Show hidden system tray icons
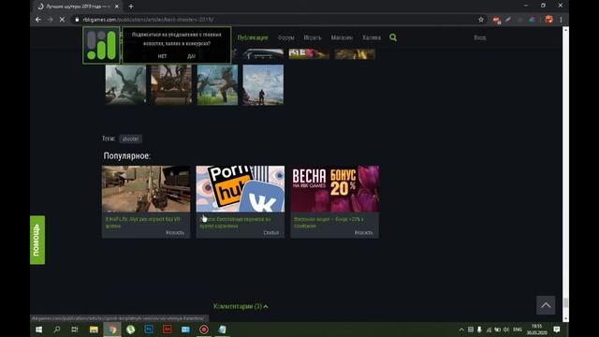 [x=461, y=330]
